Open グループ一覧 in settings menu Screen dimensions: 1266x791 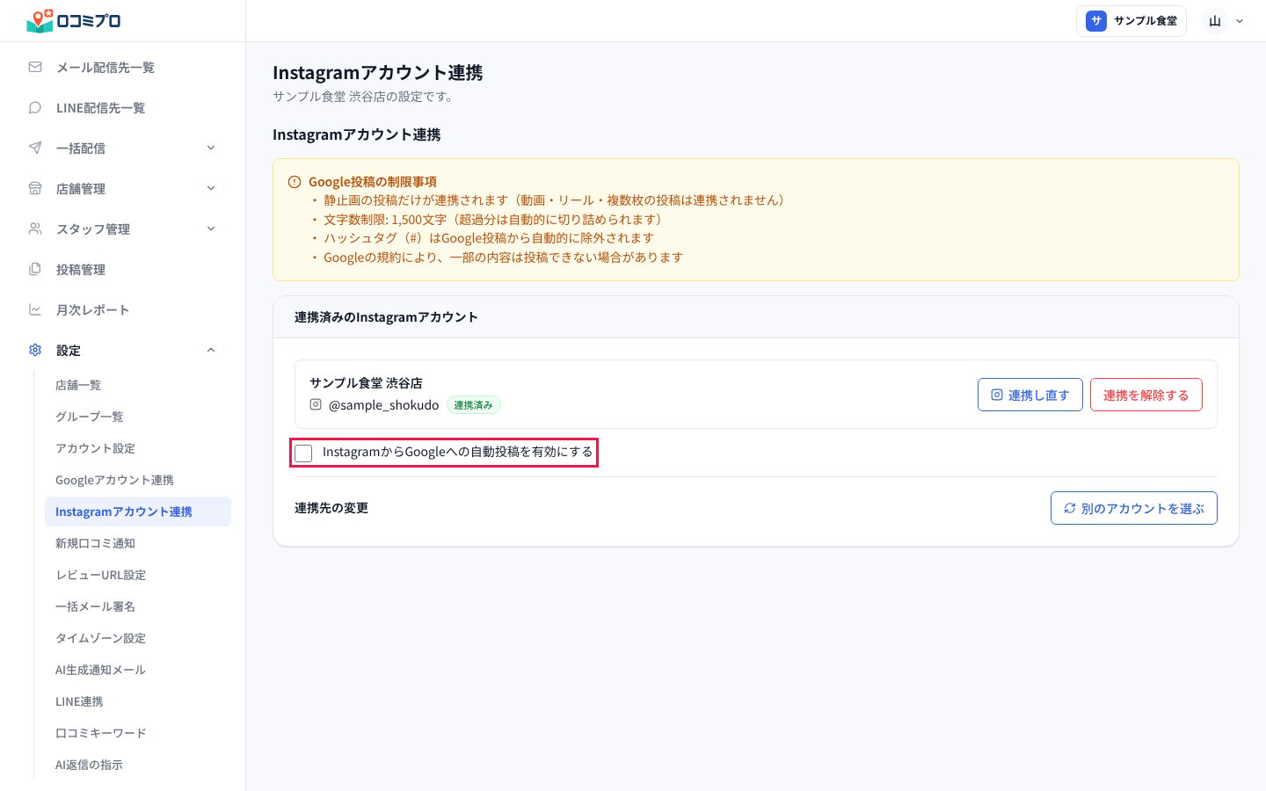[x=138, y=417]
